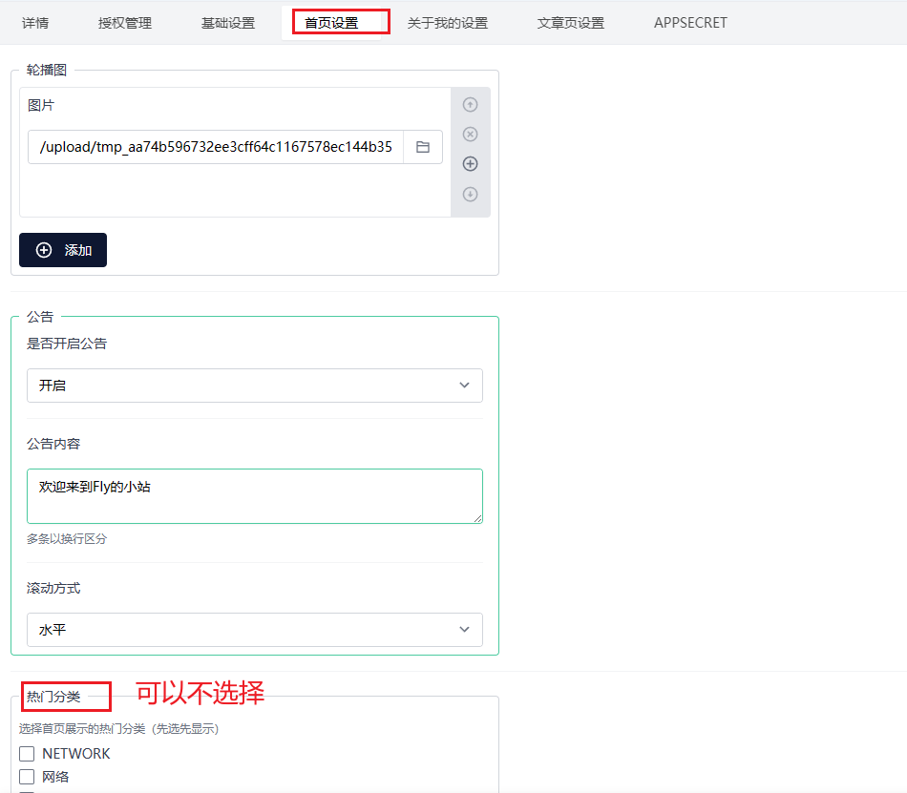907x793 pixels.
Task: Click into the 公告内容 textarea
Action: tap(255, 496)
